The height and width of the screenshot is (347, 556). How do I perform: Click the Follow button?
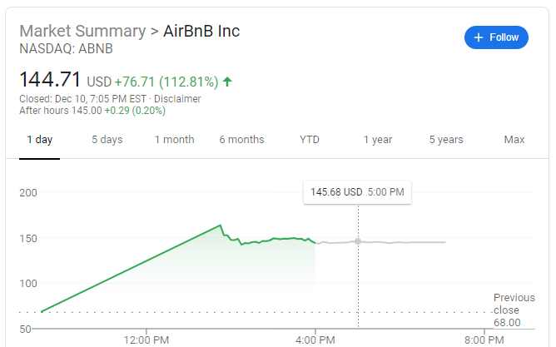[x=496, y=37]
